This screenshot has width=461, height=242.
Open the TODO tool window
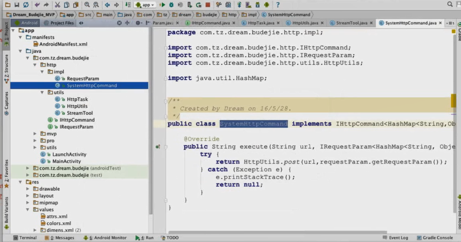coord(170,238)
